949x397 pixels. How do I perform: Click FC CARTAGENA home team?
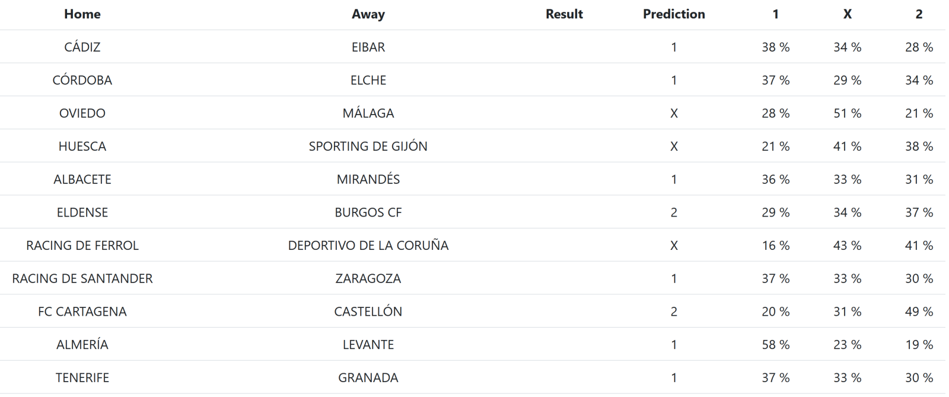coord(82,312)
